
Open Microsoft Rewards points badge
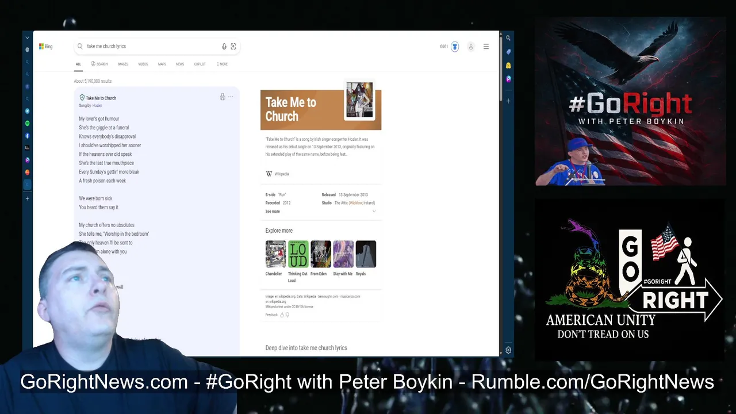point(455,47)
